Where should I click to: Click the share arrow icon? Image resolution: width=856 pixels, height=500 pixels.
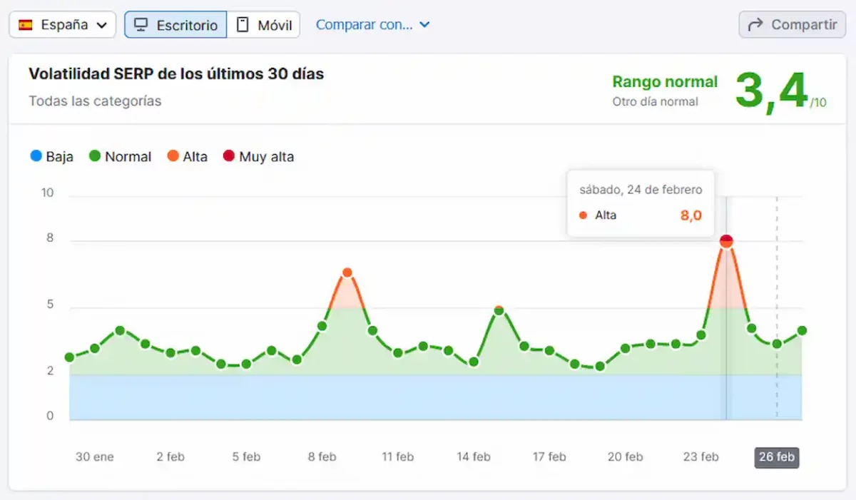click(x=755, y=25)
